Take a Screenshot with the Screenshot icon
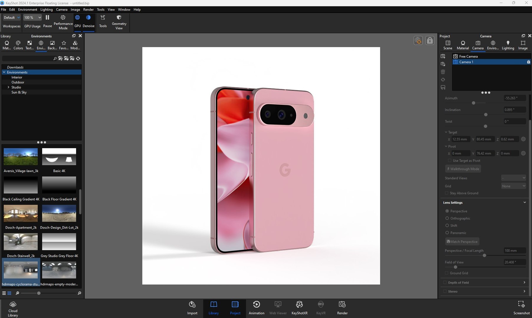 pos(521,304)
